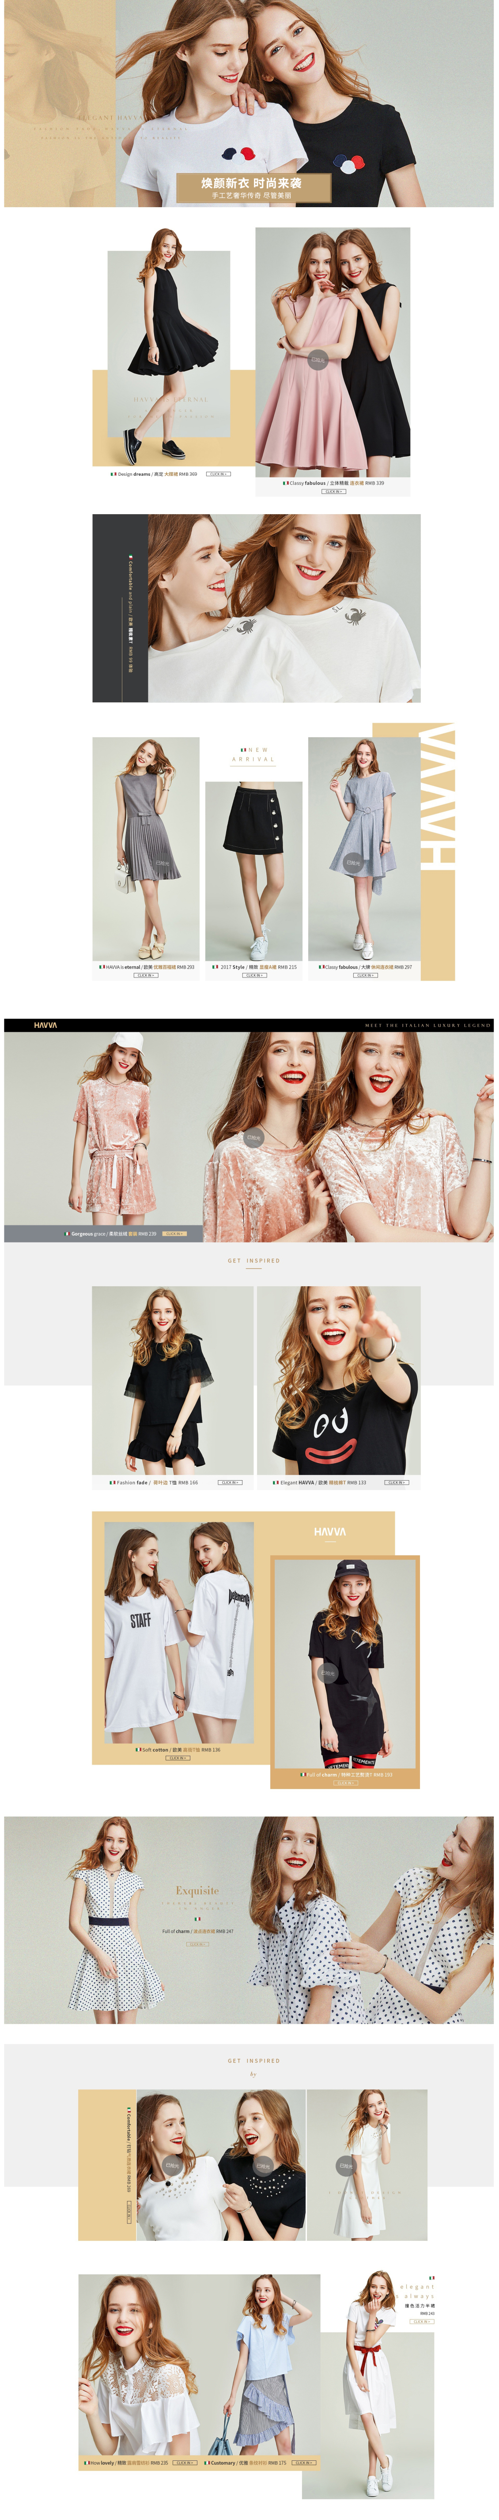Click CLICK IN under HAVVA is eternal RMB 293
Screen dimensions: 499x2520
[146, 975]
